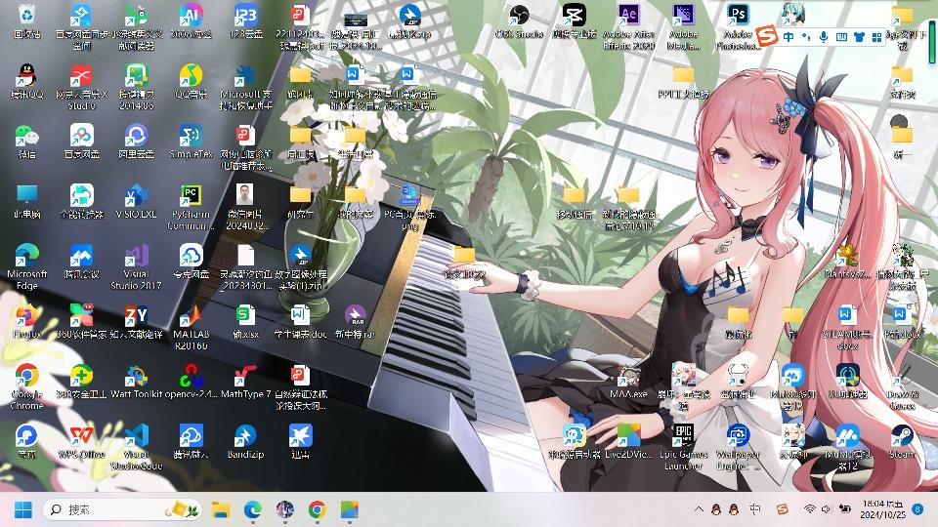The height and width of the screenshot is (527, 938).
Task: Open the opencv-2.4 desktop icon
Action: (191, 382)
